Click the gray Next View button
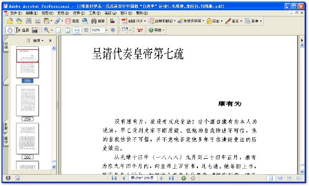309x186 pixels. click(x=193, y=178)
